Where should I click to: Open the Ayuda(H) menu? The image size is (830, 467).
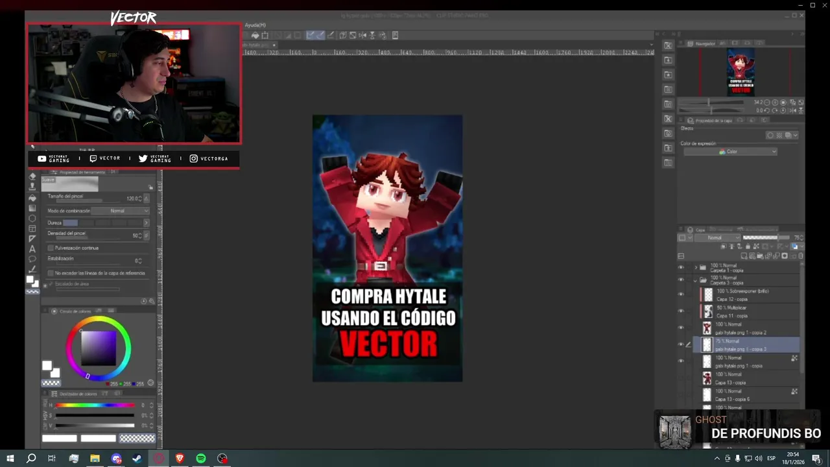tap(255, 25)
